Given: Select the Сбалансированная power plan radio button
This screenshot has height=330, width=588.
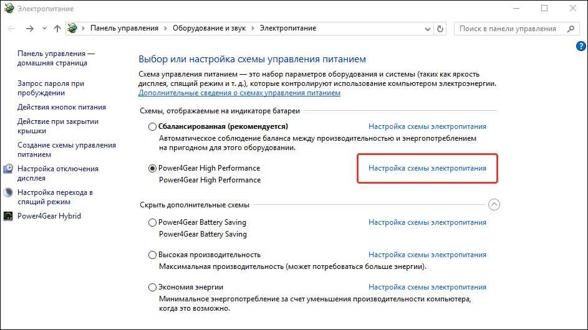Looking at the screenshot, I should (153, 126).
